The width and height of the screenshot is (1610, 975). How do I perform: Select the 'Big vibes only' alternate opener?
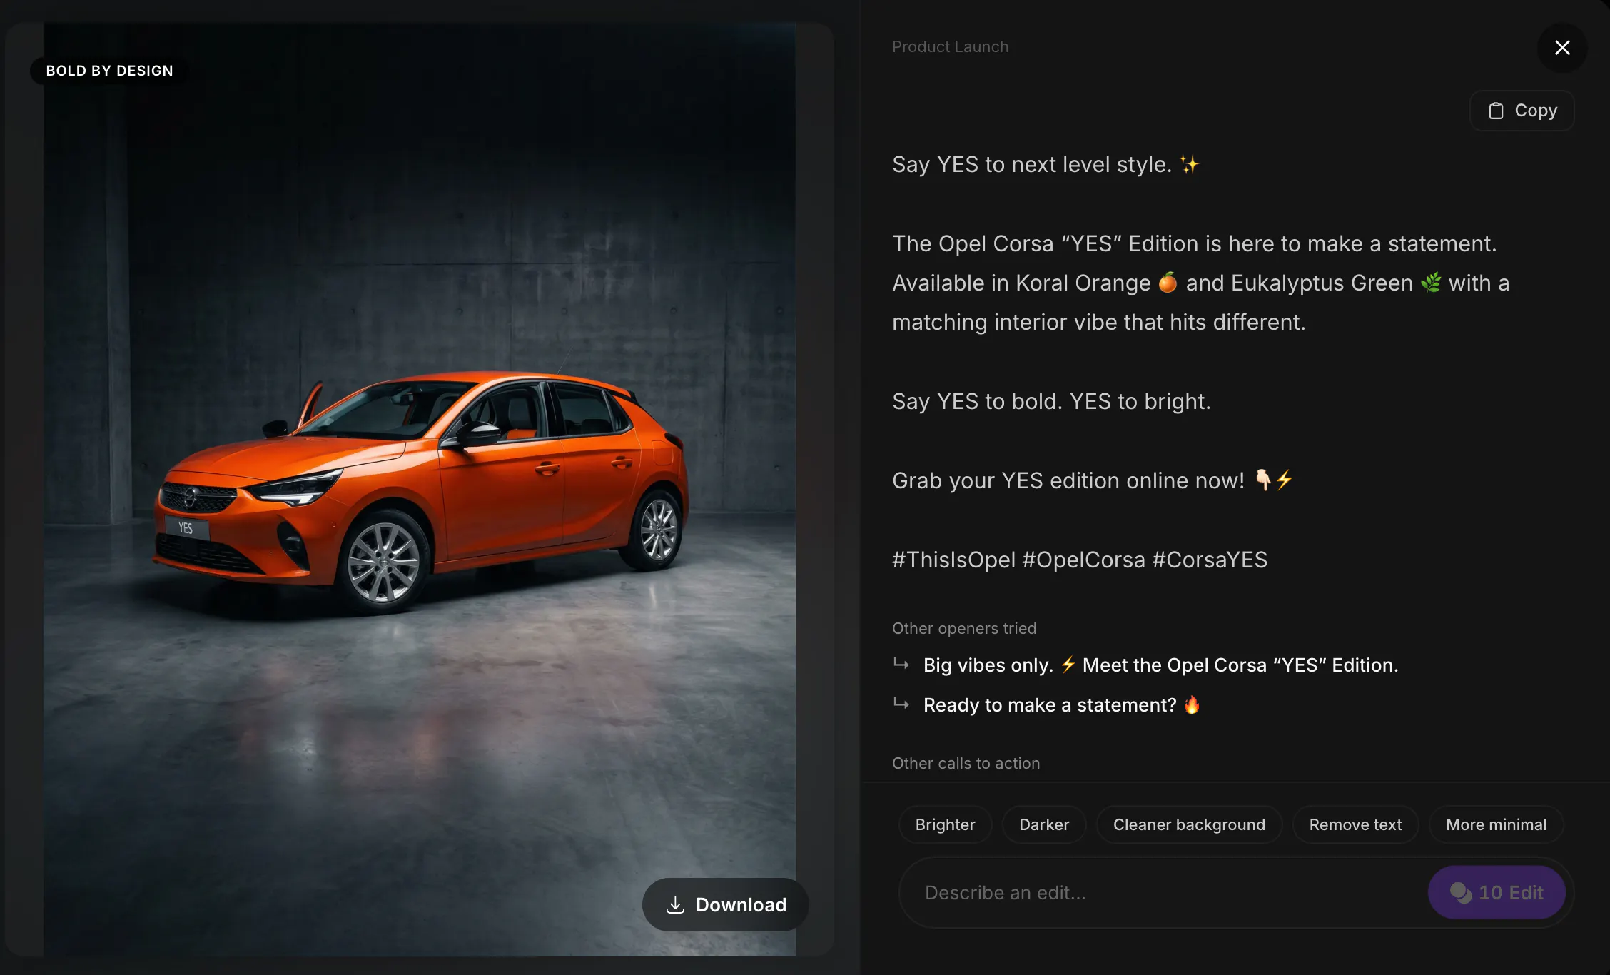click(x=1160, y=665)
